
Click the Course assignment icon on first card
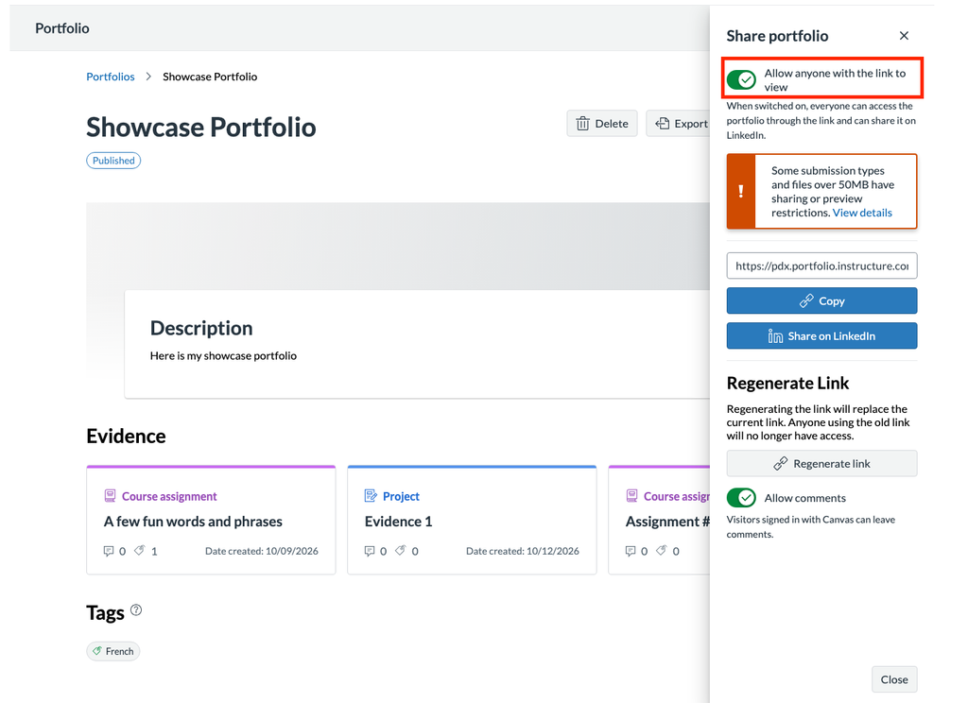click(110, 496)
